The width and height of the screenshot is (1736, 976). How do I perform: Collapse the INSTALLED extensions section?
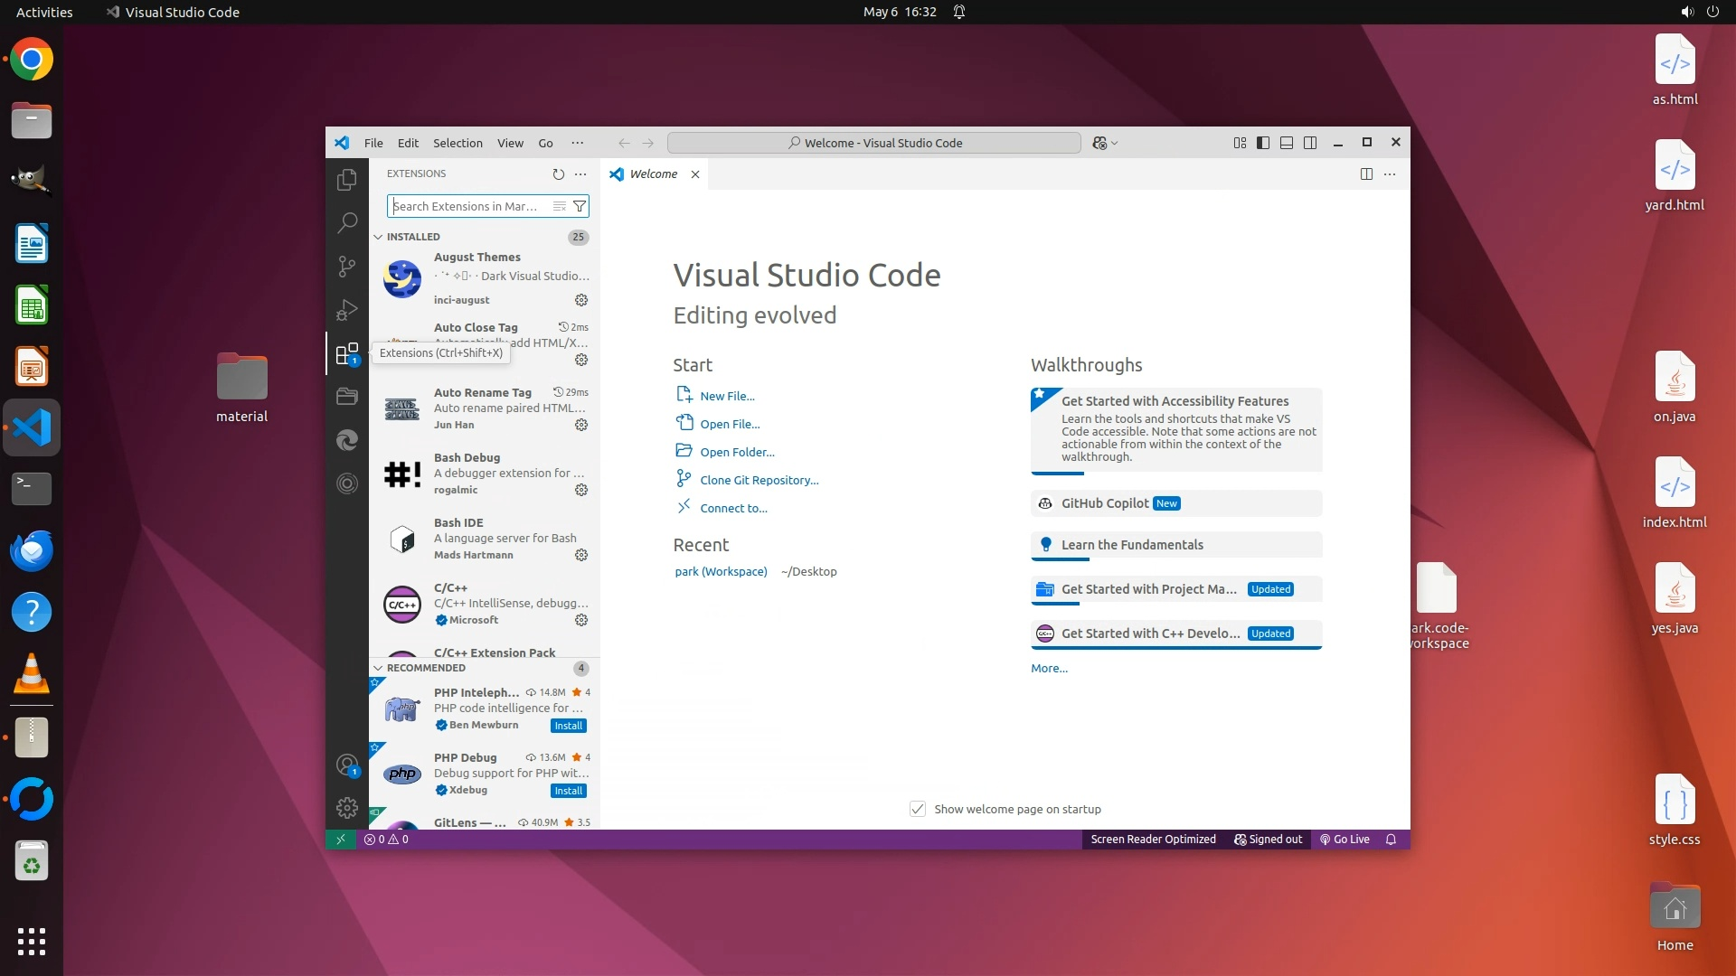click(378, 237)
